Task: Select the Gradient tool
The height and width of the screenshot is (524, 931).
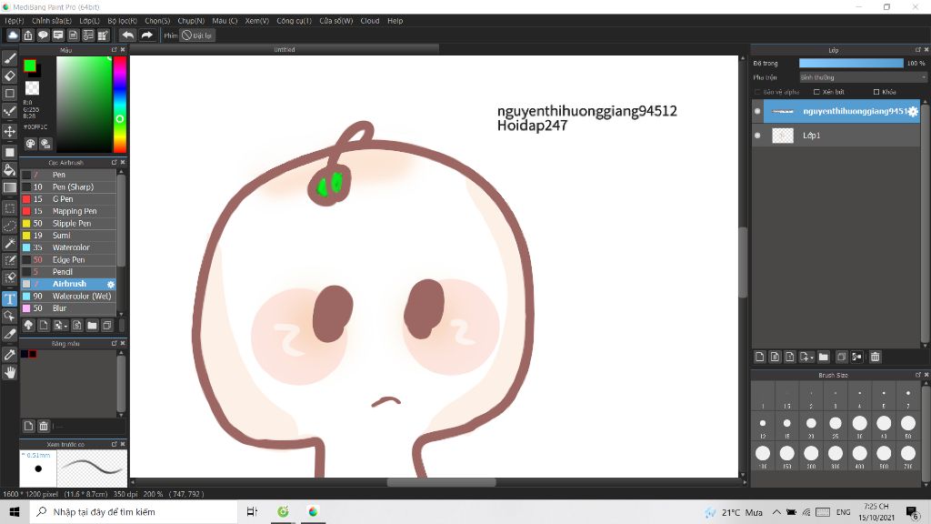Action: tap(9, 187)
